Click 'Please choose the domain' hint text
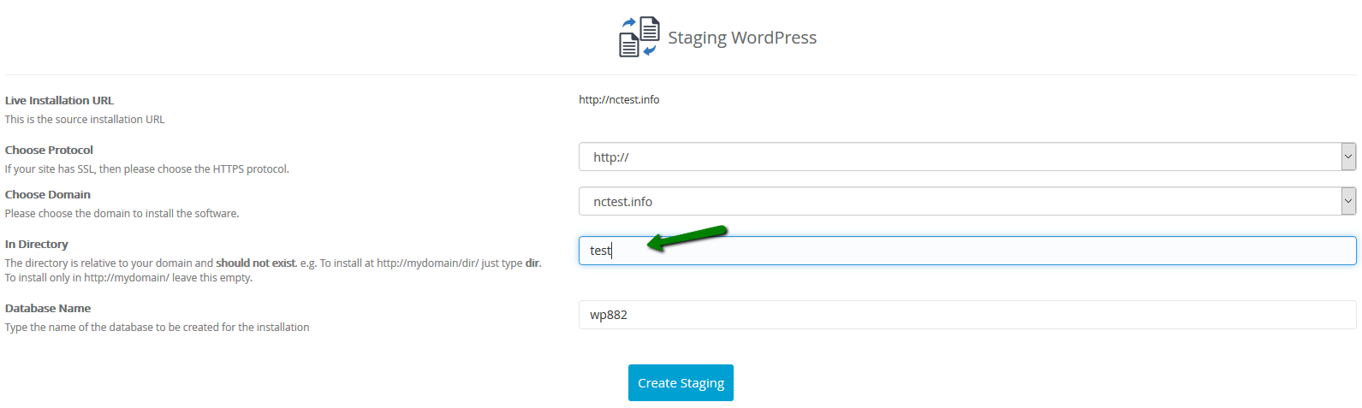Screen dimensions: 1362x408 [x=122, y=214]
